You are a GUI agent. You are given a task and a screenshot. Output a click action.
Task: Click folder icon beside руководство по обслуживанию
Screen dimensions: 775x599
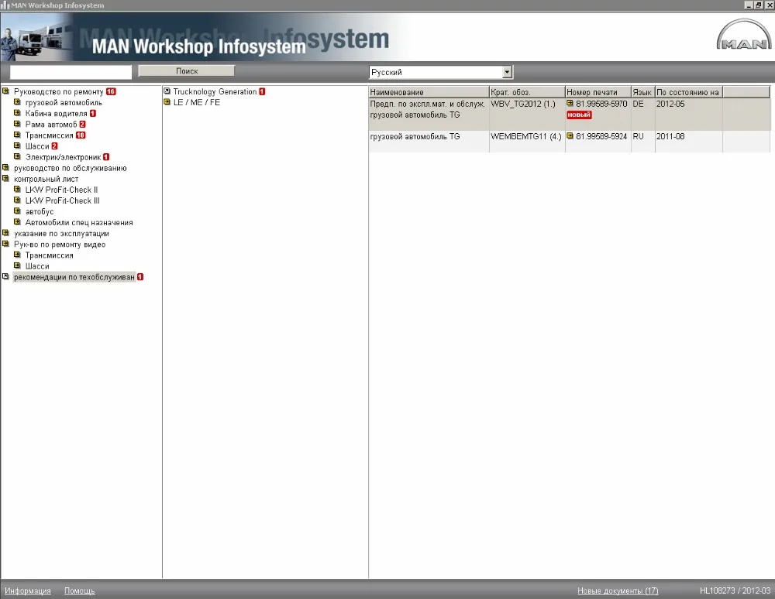pyautogui.click(x=6, y=167)
